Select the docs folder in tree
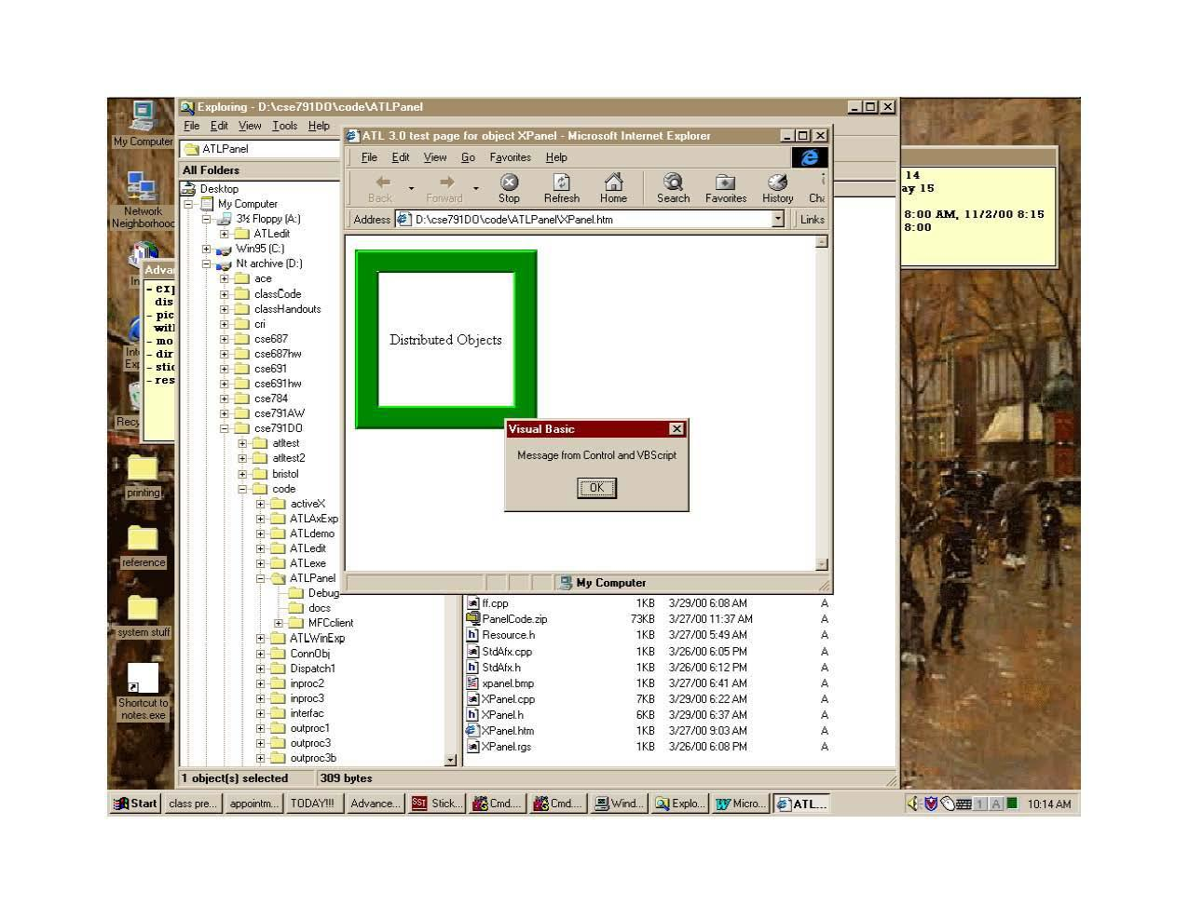 [319, 608]
